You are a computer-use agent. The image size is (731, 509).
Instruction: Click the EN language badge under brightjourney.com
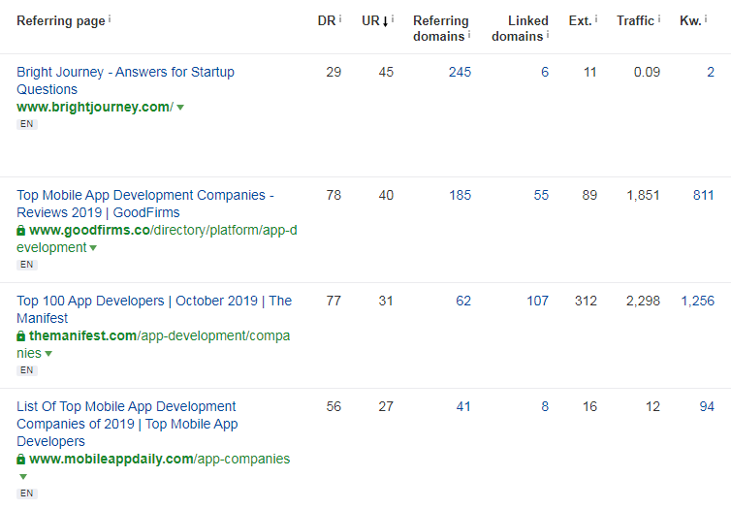[26, 124]
